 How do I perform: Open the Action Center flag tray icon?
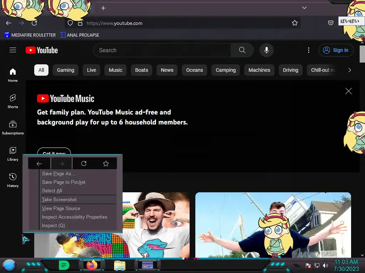tap(308, 265)
